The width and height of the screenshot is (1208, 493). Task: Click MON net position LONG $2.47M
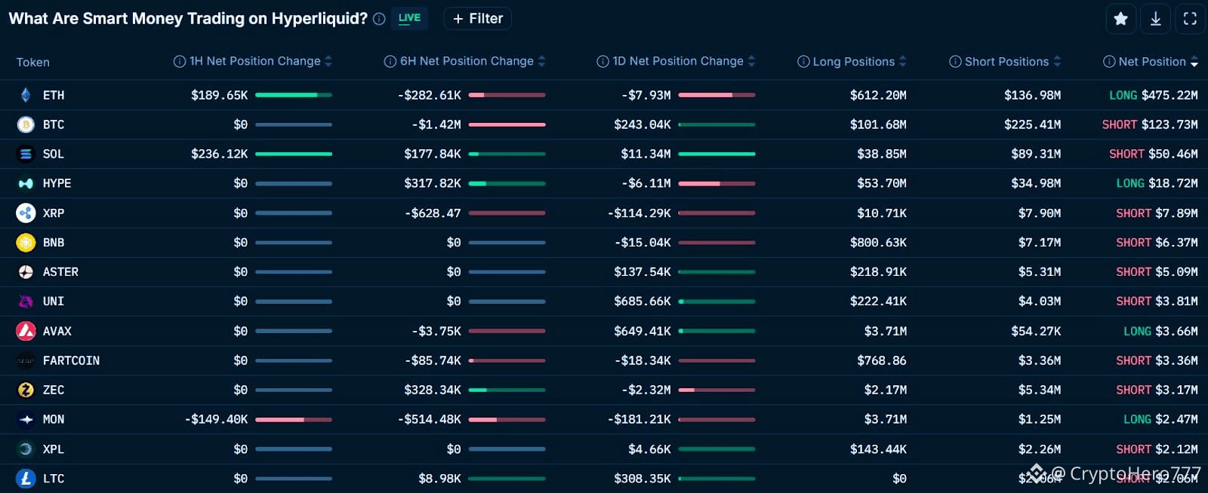pos(1160,420)
